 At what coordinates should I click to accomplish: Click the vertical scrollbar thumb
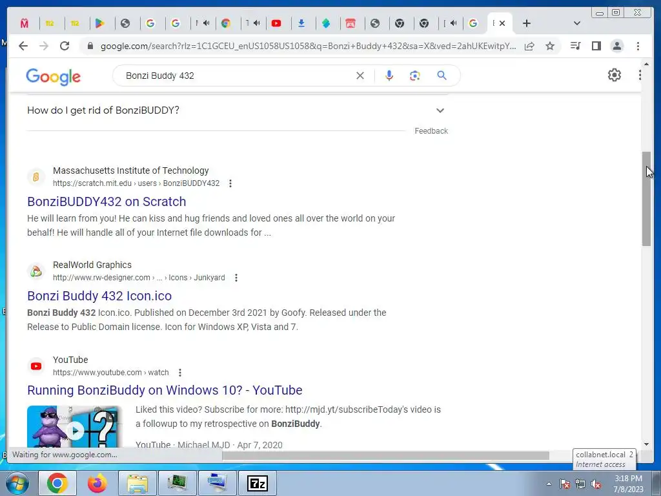pyautogui.click(x=647, y=199)
